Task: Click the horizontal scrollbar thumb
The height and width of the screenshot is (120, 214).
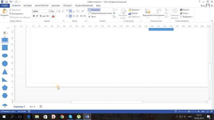Action: [x=107, y=102]
